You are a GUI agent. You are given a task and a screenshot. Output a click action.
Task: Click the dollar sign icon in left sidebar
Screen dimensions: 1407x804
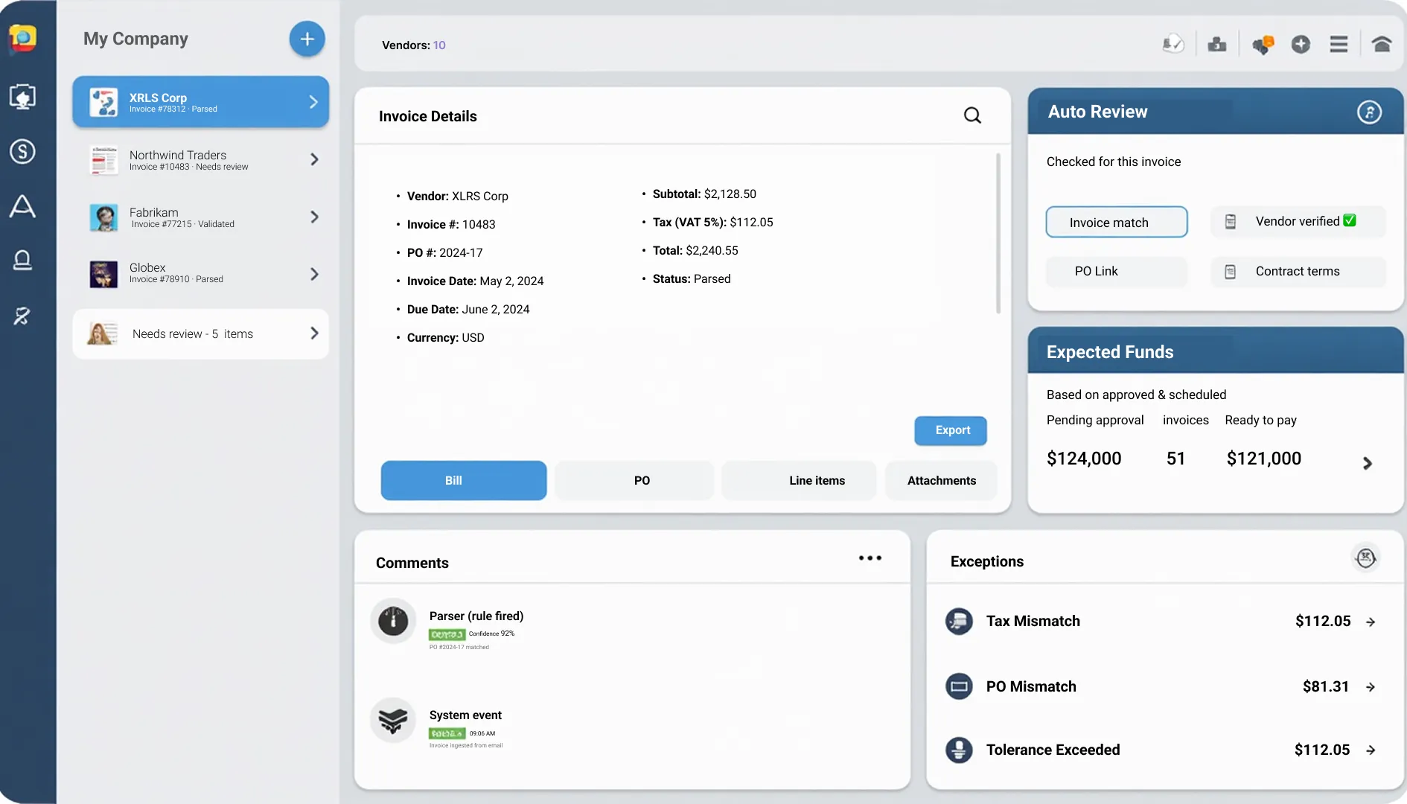[22, 152]
